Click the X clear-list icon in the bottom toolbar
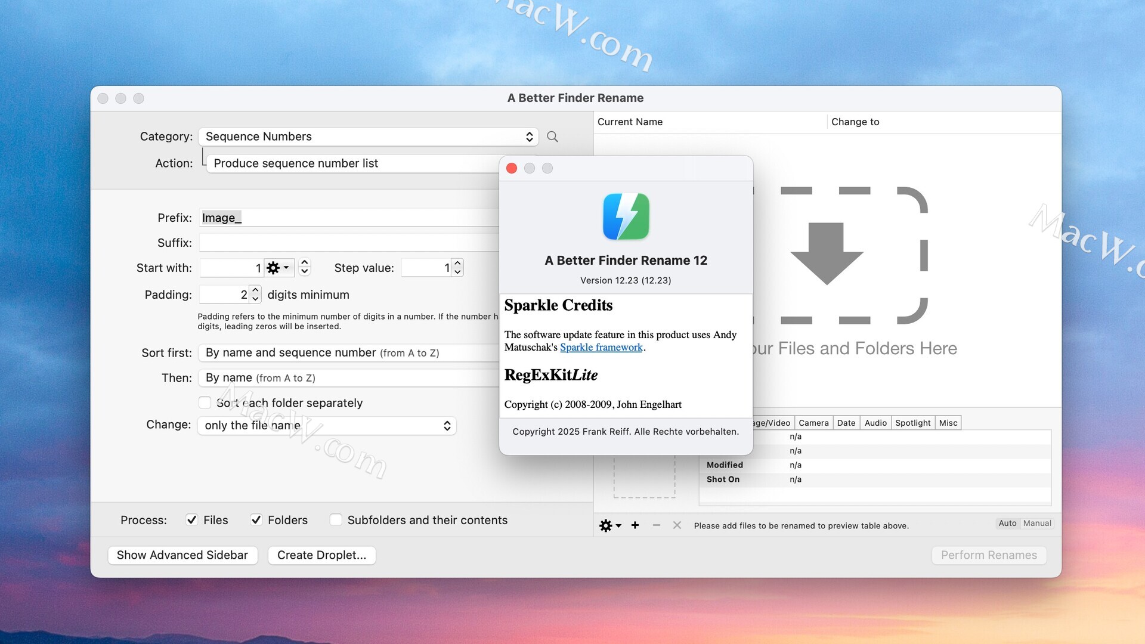 coord(677,525)
